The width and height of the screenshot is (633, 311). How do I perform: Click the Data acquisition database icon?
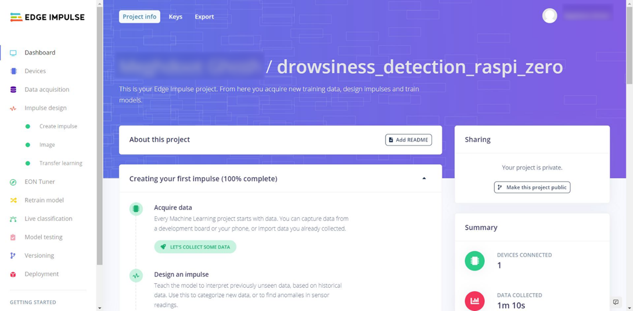coord(13,89)
